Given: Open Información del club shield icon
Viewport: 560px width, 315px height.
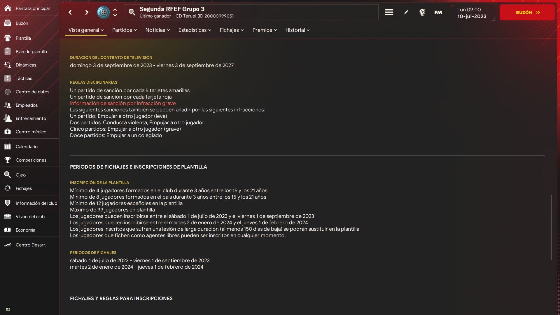Looking at the screenshot, I should (8, 203).
